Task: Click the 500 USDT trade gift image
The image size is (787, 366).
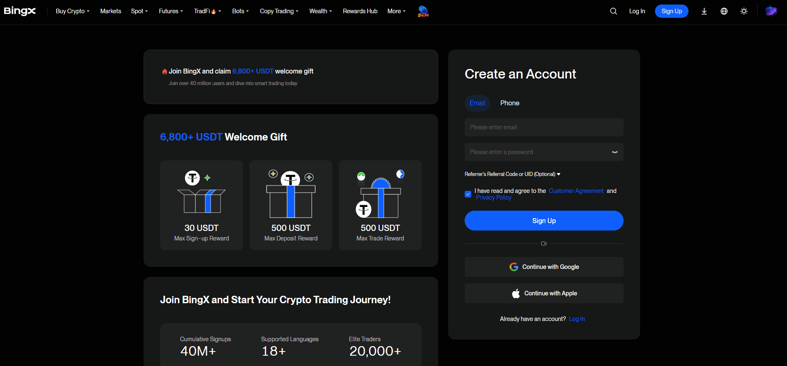Action: click(380, 193)
